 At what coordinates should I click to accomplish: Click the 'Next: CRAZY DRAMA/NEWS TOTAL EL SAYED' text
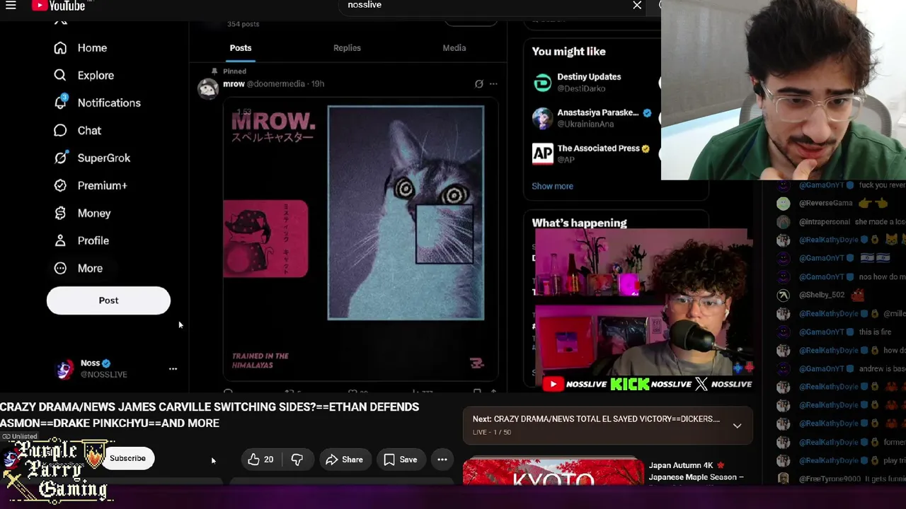click(x=596, y=419)
